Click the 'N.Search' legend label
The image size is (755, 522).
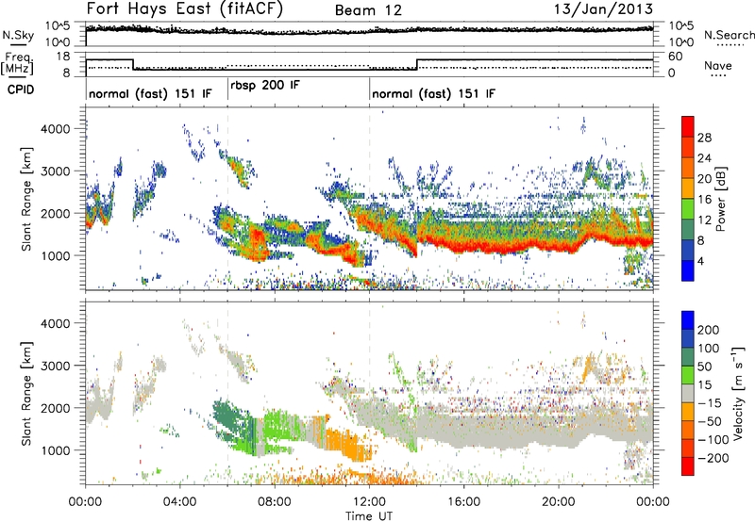click(x=729, y=35)
